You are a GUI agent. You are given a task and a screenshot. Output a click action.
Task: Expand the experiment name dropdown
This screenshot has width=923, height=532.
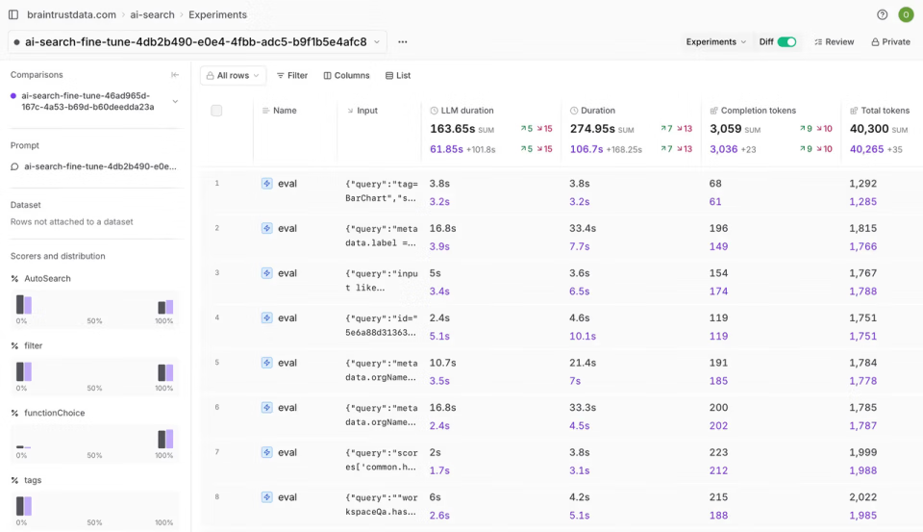click(x=377, y=42)
